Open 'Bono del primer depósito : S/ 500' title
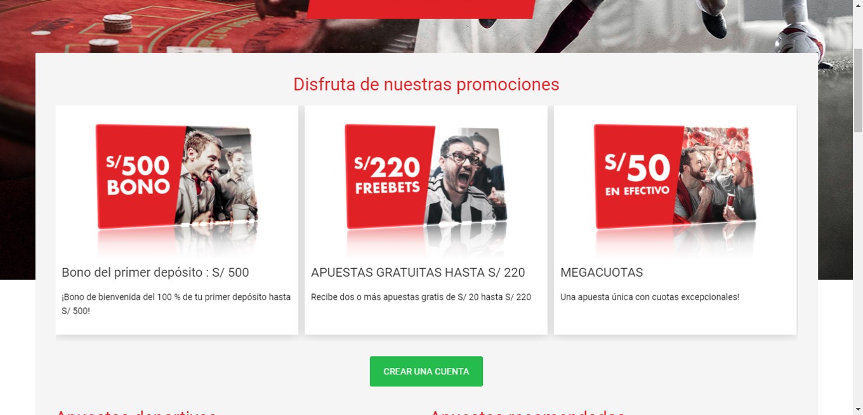This screenshot has width=863, height=415. click(155, 272)
